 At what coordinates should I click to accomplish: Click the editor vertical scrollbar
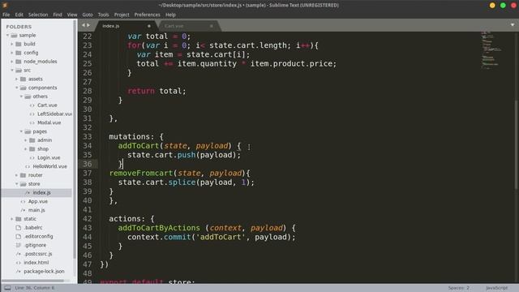[516, 144]
